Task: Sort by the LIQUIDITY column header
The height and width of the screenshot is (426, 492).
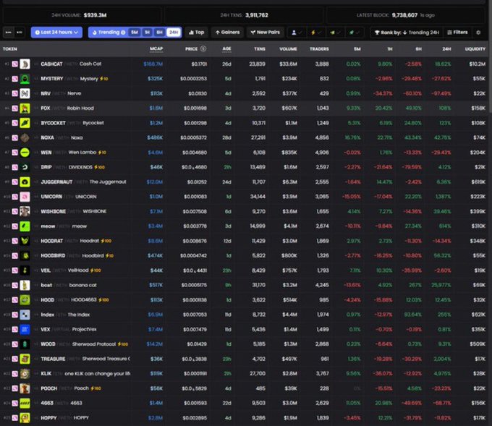Action: point(475,49)
